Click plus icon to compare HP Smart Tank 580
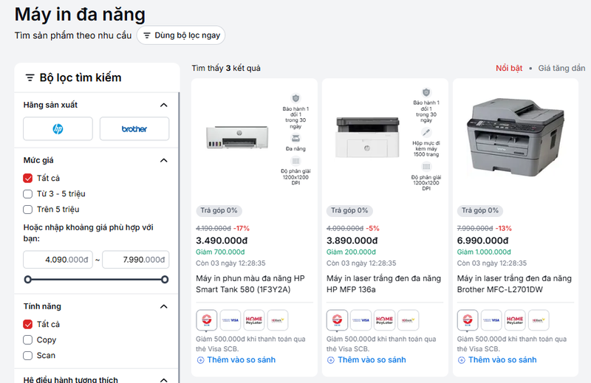The image size is (591, 383). (200, 360)
